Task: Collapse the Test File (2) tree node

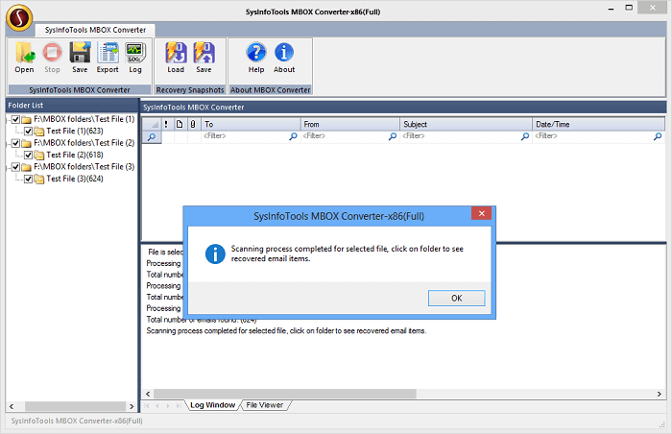Action: point(8,144)
